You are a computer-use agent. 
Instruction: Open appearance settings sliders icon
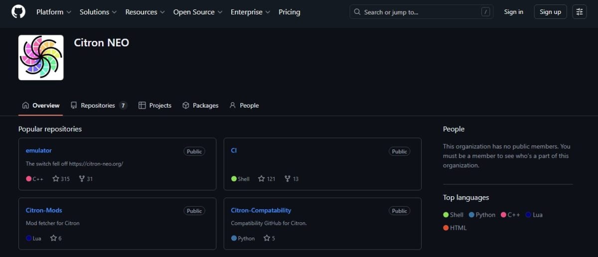click(580, 12)
